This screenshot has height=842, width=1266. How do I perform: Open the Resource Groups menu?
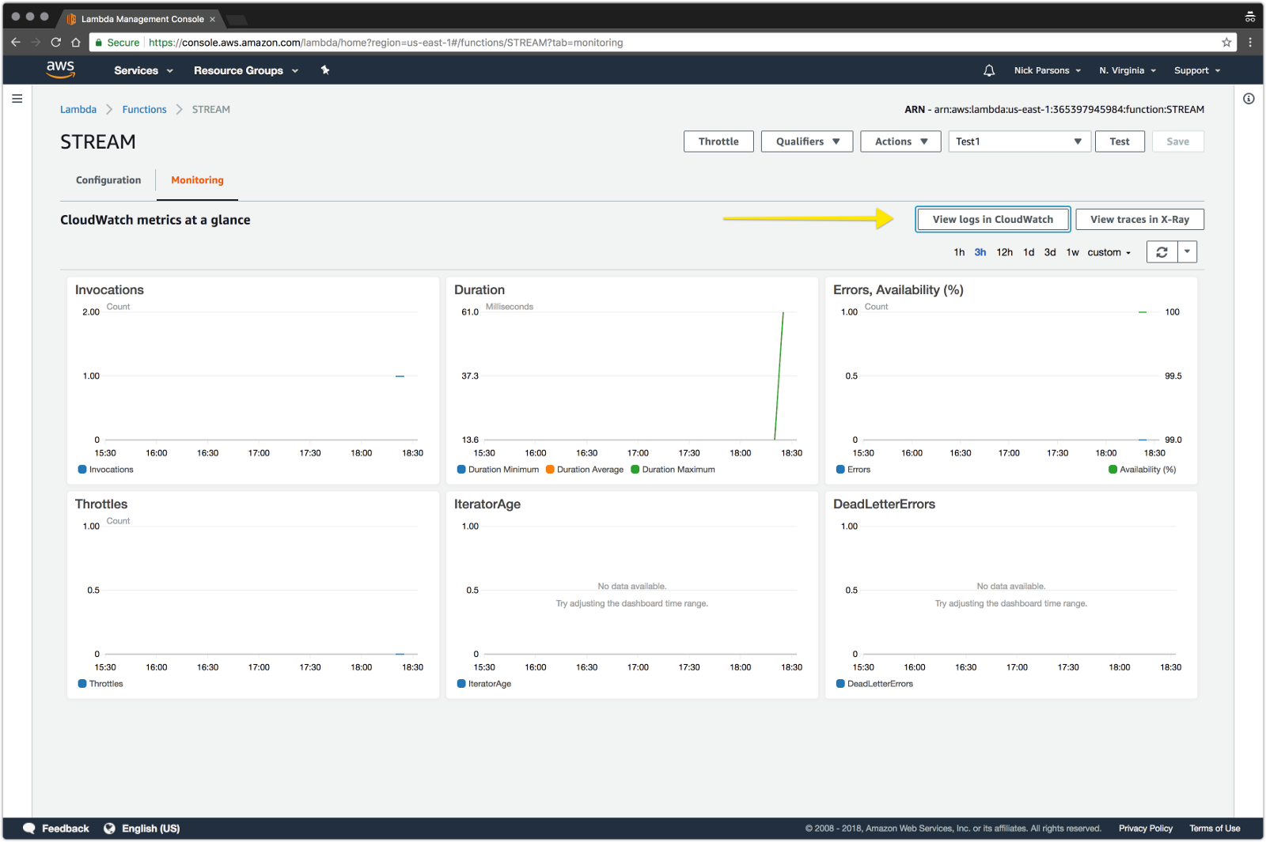coord(245,70)
